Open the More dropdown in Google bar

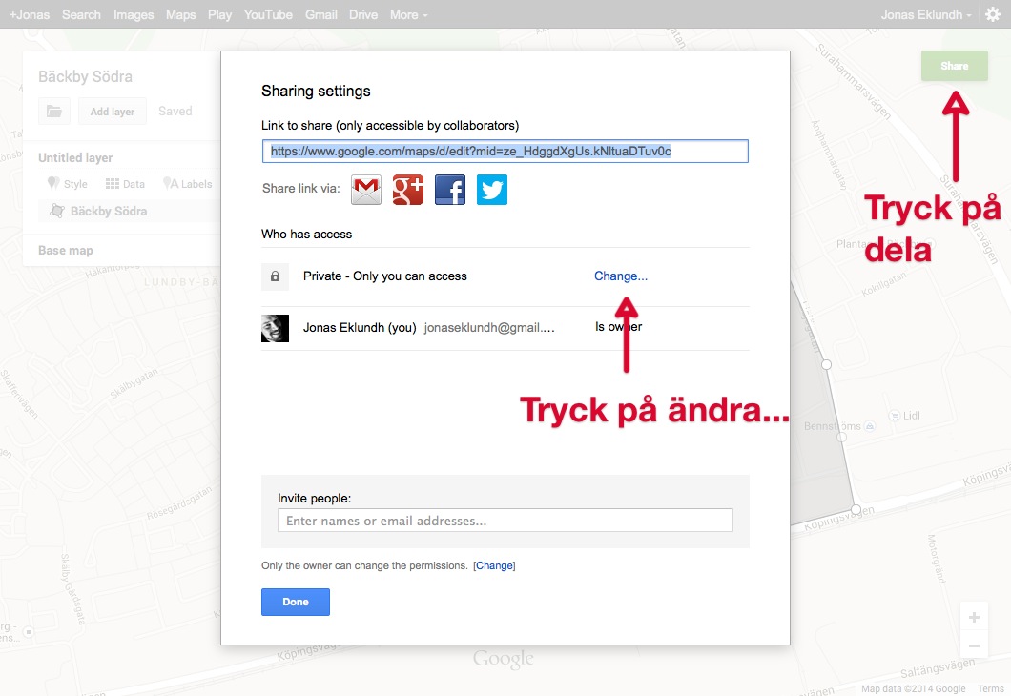[409, 14]
